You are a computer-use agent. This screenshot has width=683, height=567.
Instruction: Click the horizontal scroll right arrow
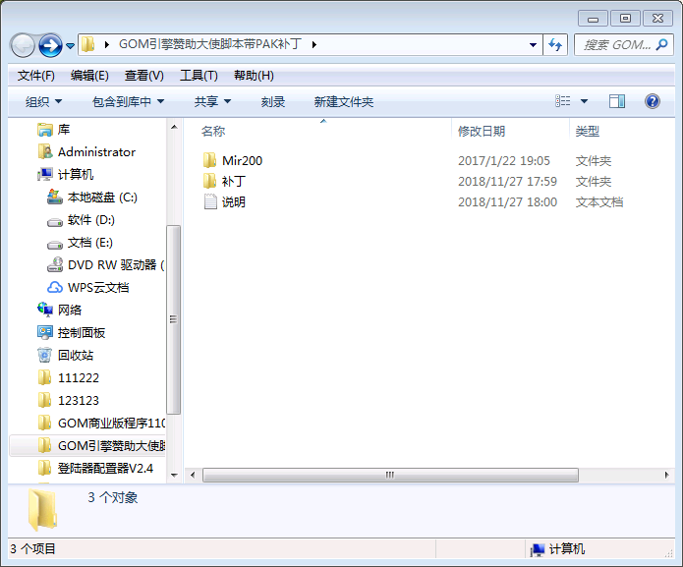tap(667, 475)
